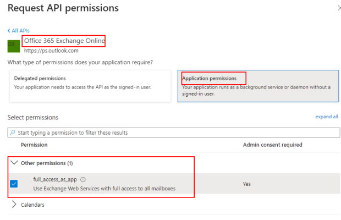Screen dimensions: 341x220
Task: Click the Permission column header
Action: [x=34, y=145]
